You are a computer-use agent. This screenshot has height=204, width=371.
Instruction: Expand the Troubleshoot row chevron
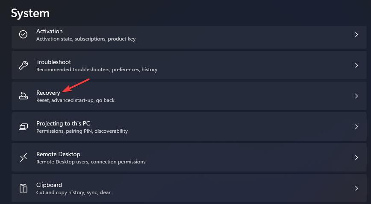(356, 65)
